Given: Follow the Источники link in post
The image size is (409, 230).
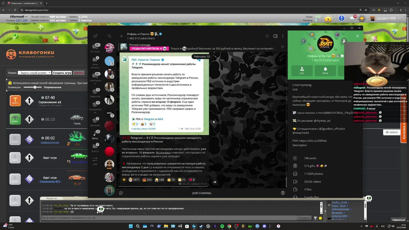Looking at the screenshot, I should 163,153.
